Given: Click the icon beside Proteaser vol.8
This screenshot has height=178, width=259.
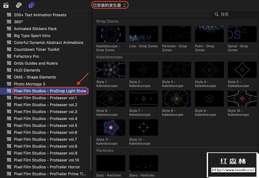Looking at the screenshot, I should tap(9, 146).
